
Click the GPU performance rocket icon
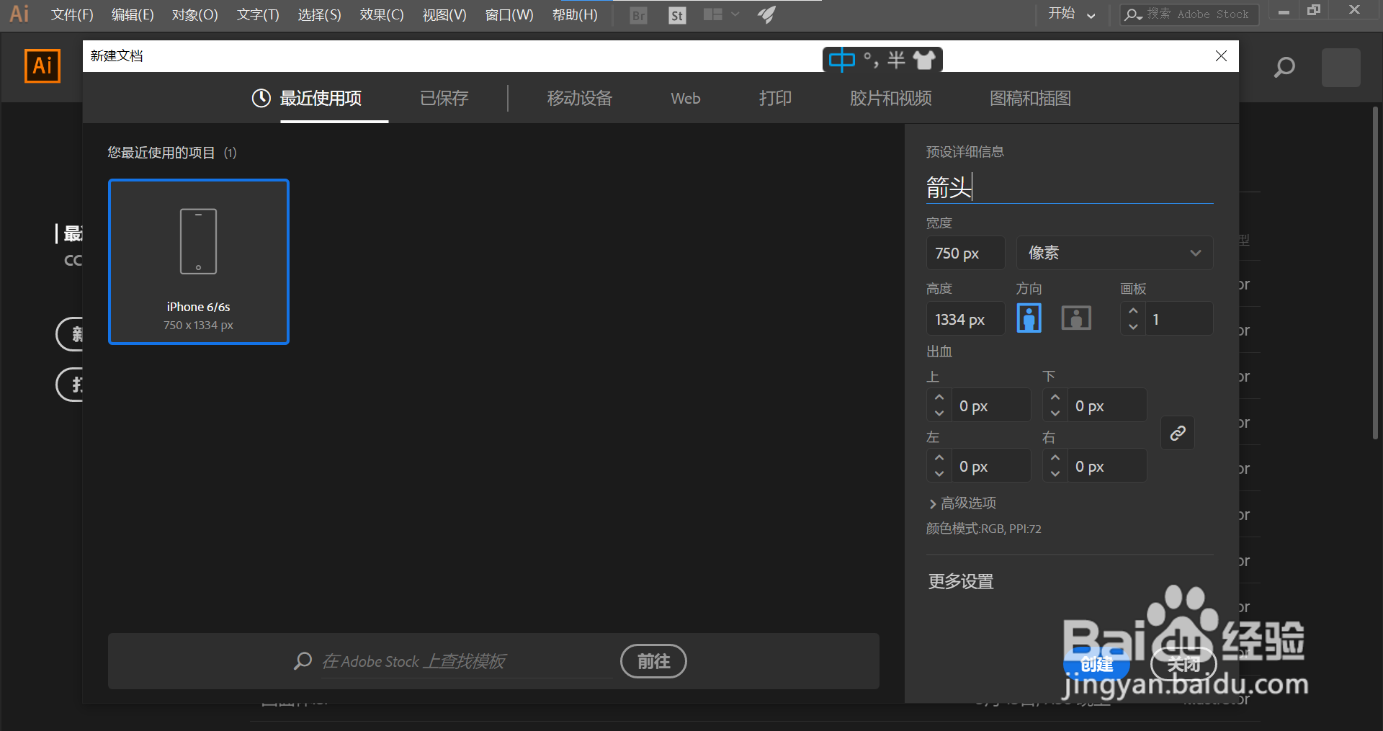[x=767, y=14]
